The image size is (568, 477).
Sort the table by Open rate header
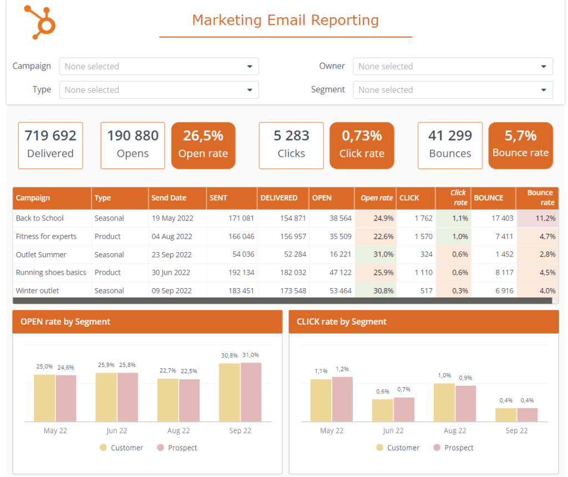coord(376,198)
